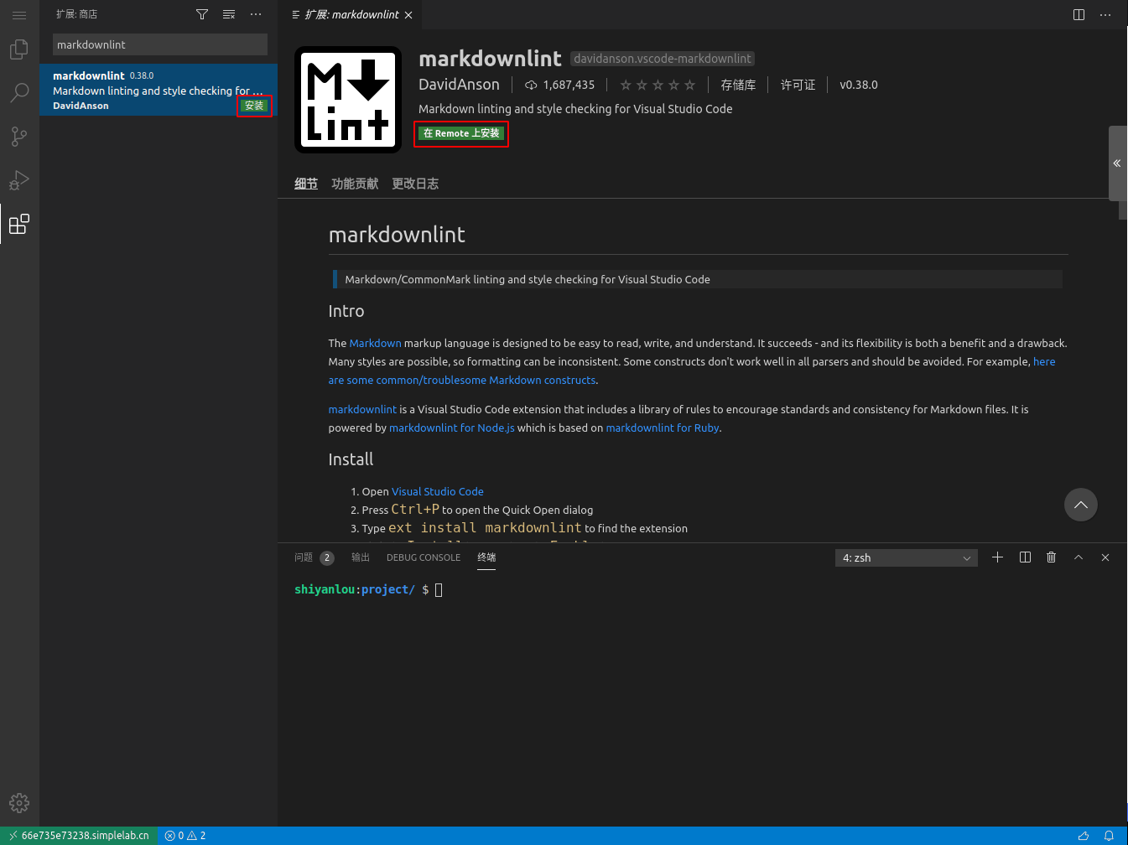Image resolution: width=1128 pixels, height=845 pixels.
Task: Open the 问题 problems panel tab
Action: [x=314, y=557]
